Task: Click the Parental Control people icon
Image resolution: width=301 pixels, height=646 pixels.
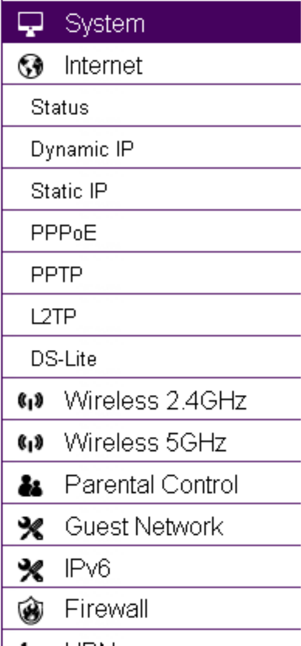Action: [x=30, y=486]
